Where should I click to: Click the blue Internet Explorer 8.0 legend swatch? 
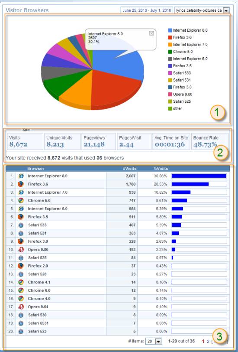(170, 30)
